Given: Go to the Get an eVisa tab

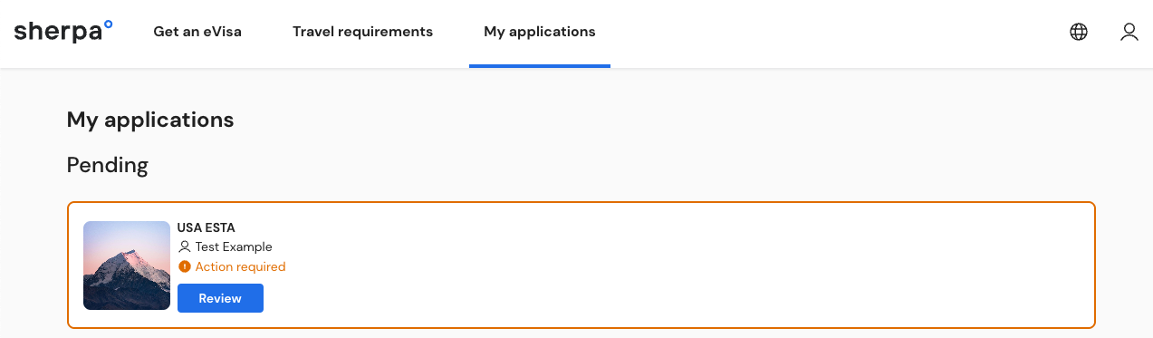Looking at the screenshot, I should (x=197, y=32).
